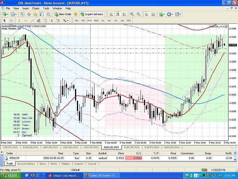Open the Tools menu

coord(46,8)
